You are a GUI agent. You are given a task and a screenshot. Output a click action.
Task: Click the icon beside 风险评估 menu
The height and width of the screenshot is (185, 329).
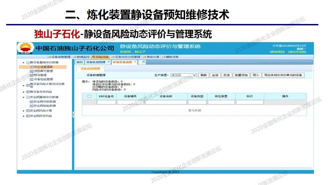point(94,57)
